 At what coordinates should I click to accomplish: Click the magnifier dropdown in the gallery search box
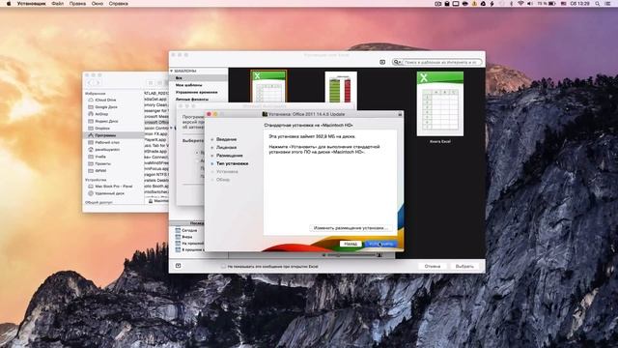tap(397, 62)
